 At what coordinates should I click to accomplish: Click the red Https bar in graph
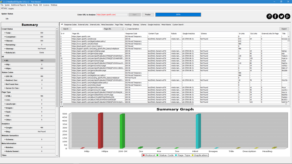[x=101, y=130]
